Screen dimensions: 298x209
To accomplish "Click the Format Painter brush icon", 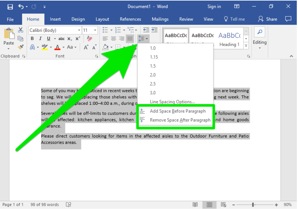I will [x=21, y=47].
